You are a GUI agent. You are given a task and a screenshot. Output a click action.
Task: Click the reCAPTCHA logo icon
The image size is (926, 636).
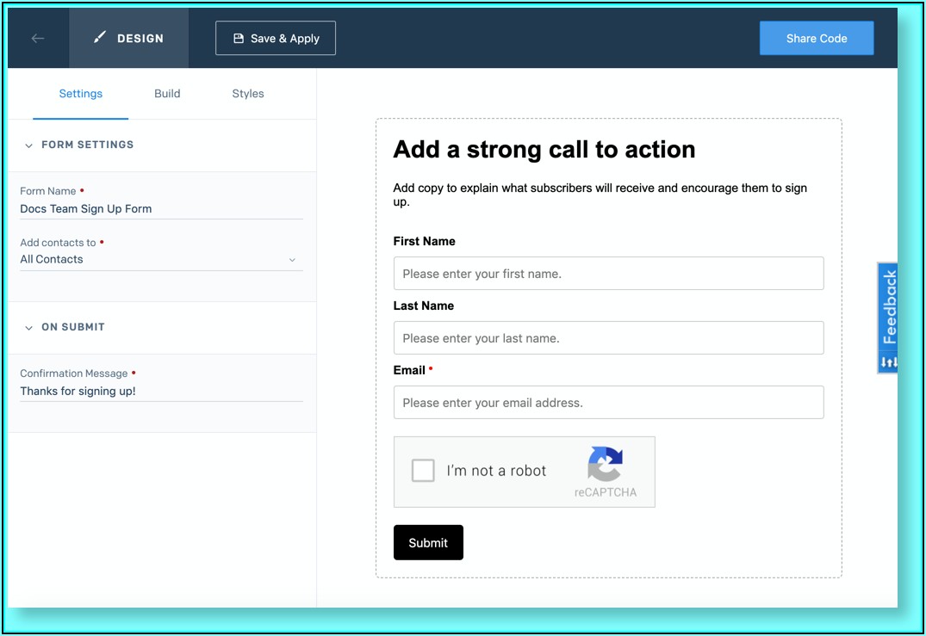click(605, 464)
